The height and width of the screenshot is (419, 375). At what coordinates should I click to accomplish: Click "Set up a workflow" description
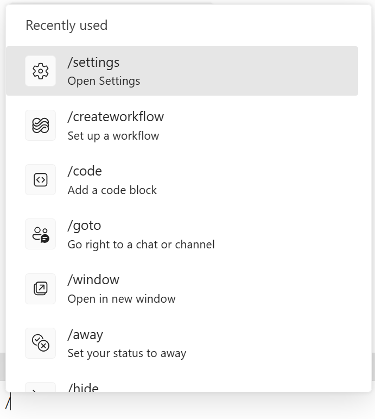[113, 136]
